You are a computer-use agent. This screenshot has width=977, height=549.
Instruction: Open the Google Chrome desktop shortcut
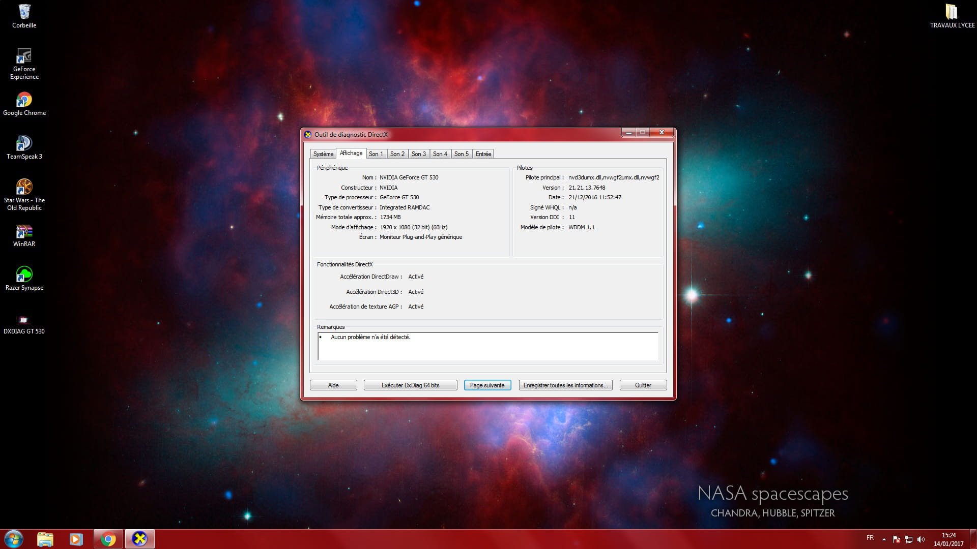pyautogui.click(x=24, y=104)
